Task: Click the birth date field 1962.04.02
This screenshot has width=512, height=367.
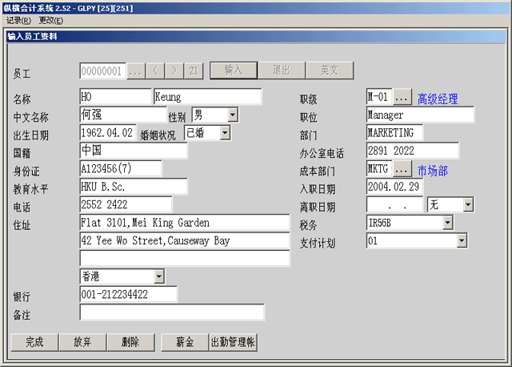Action: 108,133
